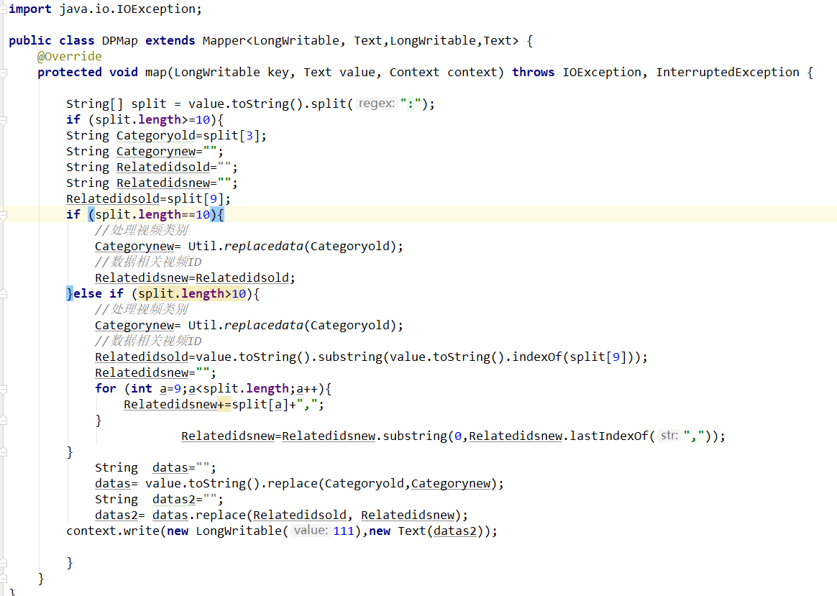Fold the else if split.length>10 block
837x596 pixels.
click(3, 294)
